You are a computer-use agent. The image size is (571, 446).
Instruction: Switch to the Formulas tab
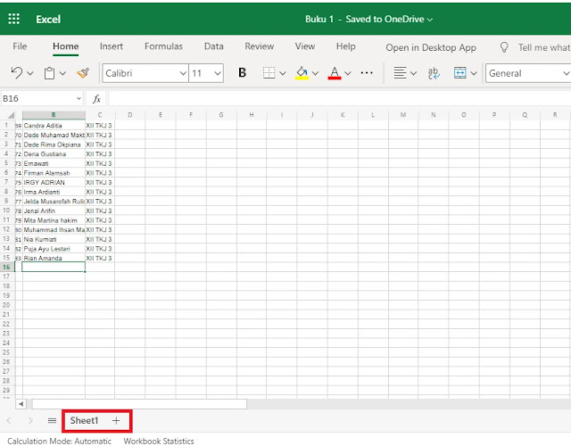[x=163, y=46]
